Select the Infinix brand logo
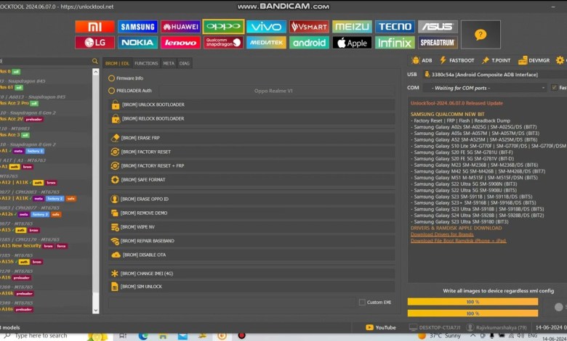The height and width of the screenshot is (341, 567). [395, 43]
